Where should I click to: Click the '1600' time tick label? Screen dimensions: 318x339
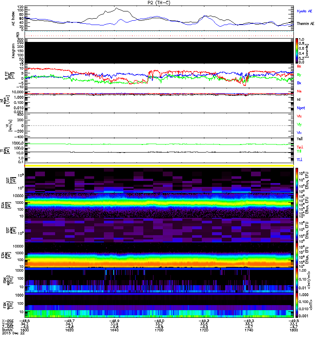click(x=25, y=330)
